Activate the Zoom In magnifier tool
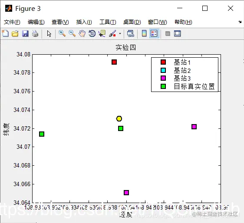This screenshot has width=244, height=223. [62, 33]
